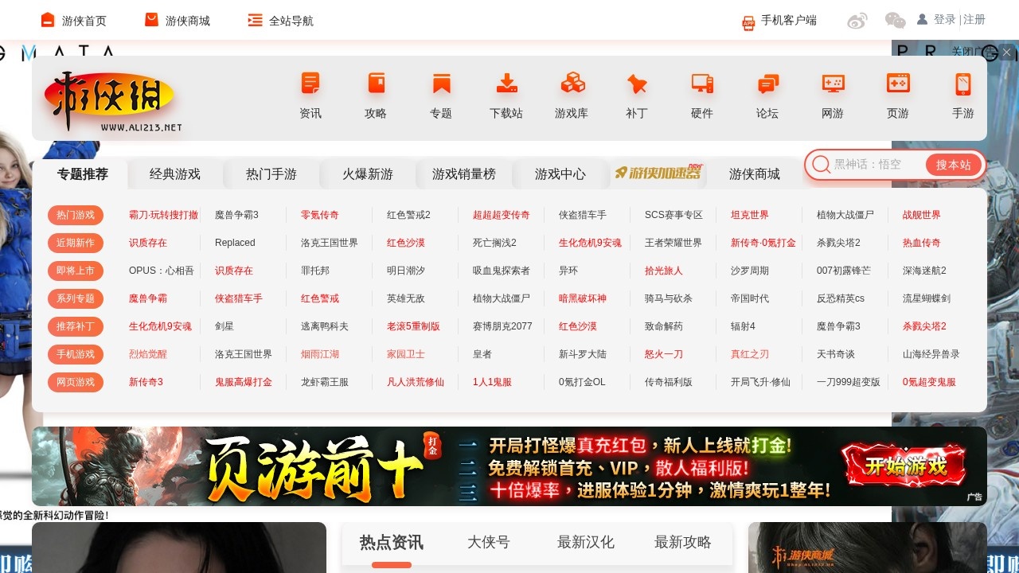Open the 游侠商城 tab beside the accelerator
The image size is (1019, 573).
[755, 173]
